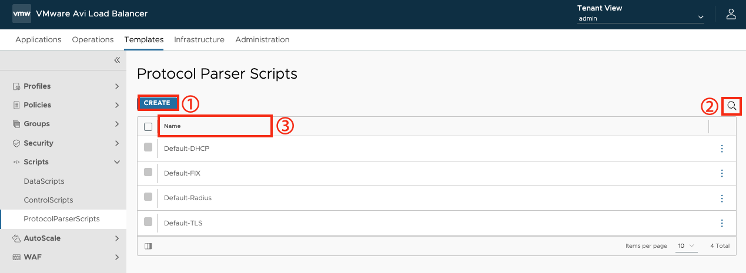Sort by the Name column header
This screenshot has width=746, height=273.
(172, 126)
